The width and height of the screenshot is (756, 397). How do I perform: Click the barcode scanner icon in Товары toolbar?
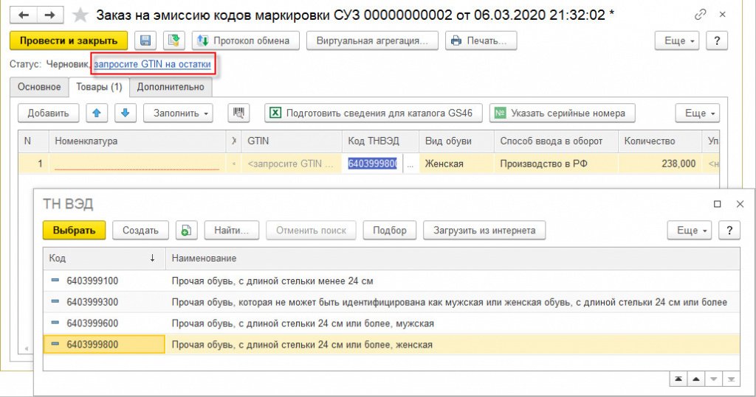point(238,113)
